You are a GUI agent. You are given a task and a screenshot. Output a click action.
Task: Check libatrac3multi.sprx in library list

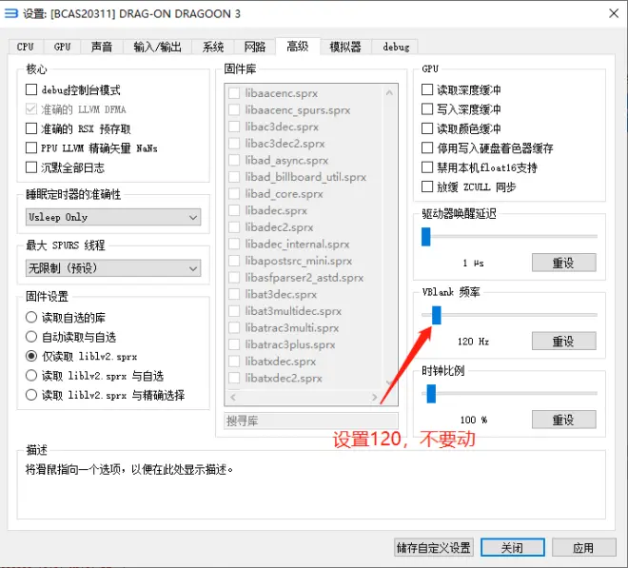pyautogui.click(x=234, y=327)
